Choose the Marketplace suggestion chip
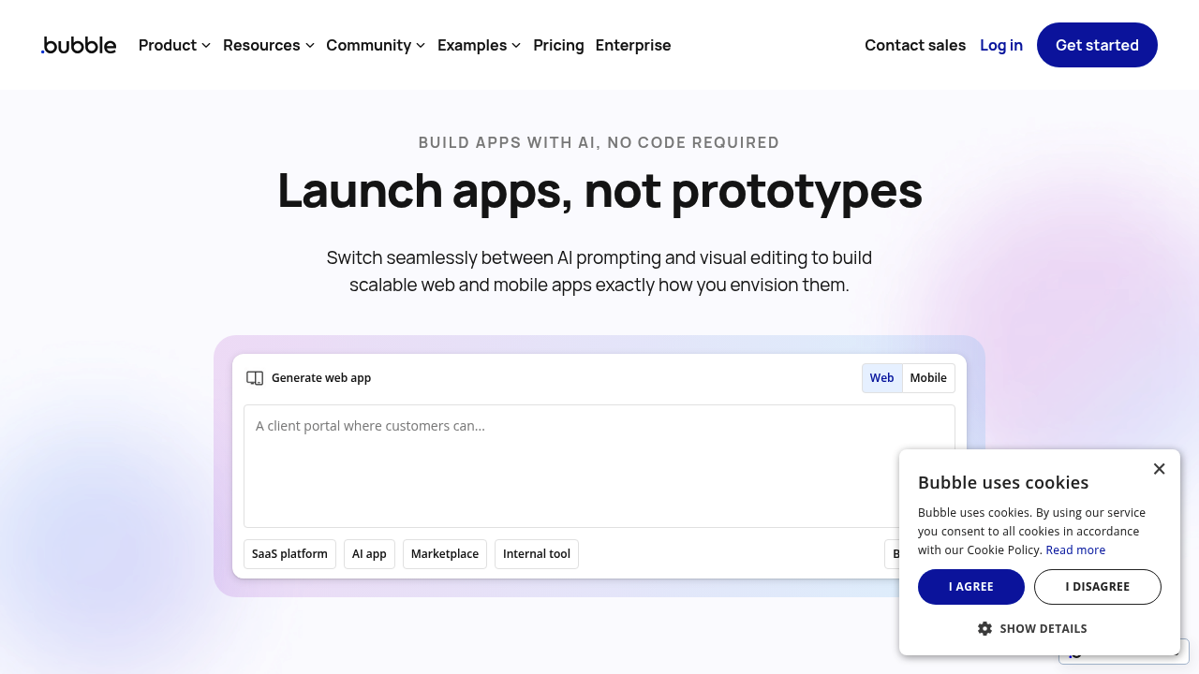Image resolution: width=1199 pixels, height=674 pixels. (x=445, y=554)
